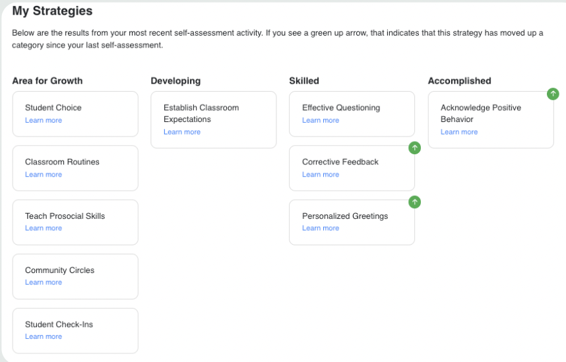566x362 pixels.
Task: Follow Learn more link for Effective Questioning
Action: coord(321,120)
